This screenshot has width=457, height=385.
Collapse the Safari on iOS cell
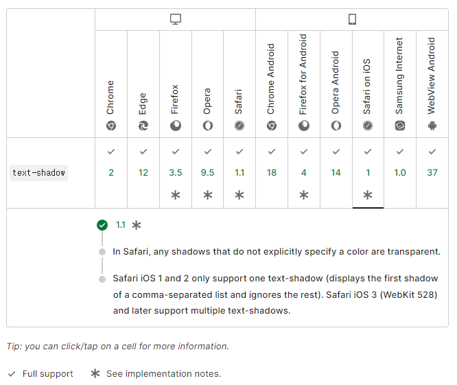(368, 173)
